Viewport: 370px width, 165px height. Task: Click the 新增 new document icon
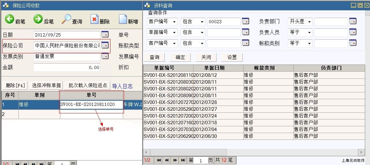click(x=123, y=19)
